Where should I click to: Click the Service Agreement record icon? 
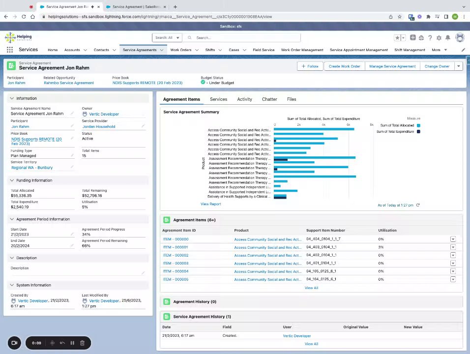point(11,66)
